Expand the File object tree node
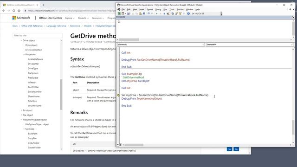 21,115
